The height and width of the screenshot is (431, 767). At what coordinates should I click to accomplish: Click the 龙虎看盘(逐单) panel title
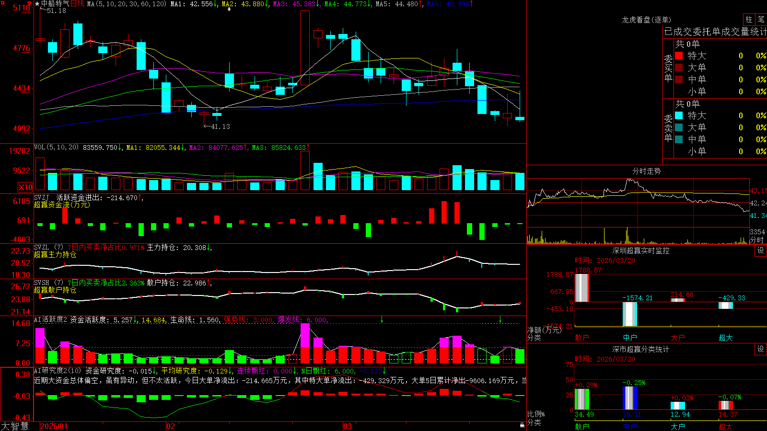[646, 20]
